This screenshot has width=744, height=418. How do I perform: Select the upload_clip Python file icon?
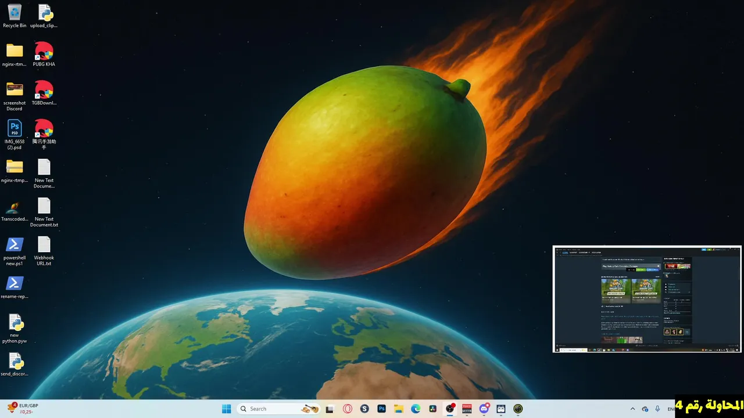point(44,16)
